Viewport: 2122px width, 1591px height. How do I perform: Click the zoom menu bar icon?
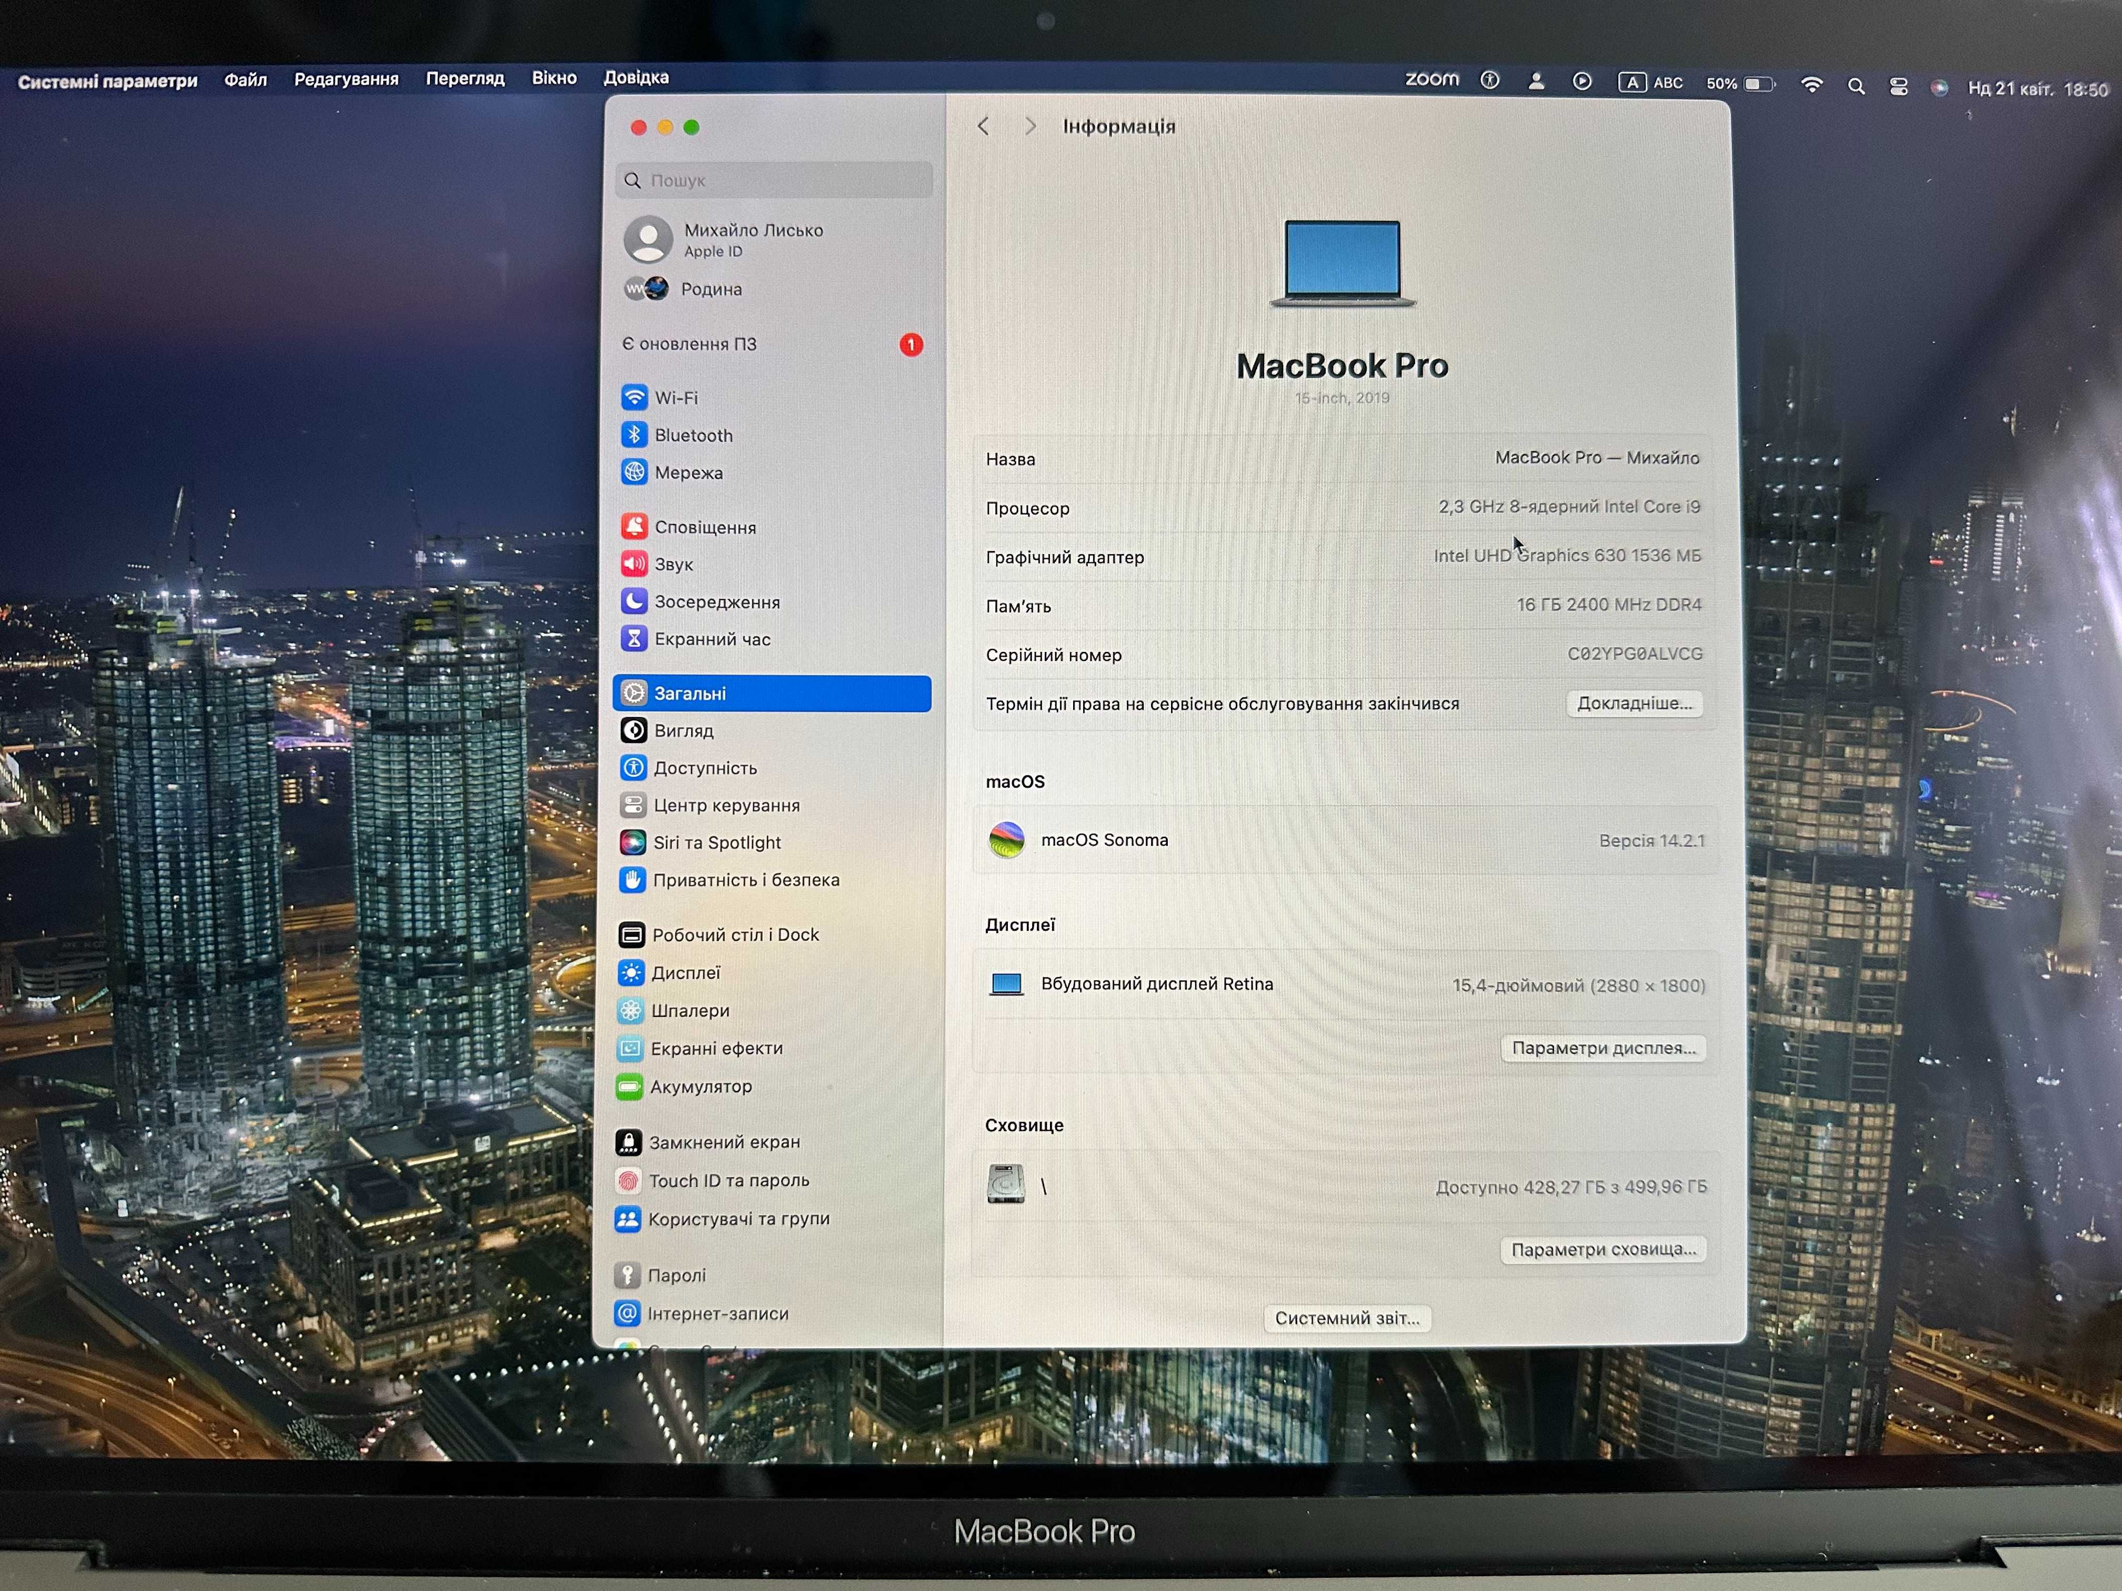click(x=1432, y=79)
